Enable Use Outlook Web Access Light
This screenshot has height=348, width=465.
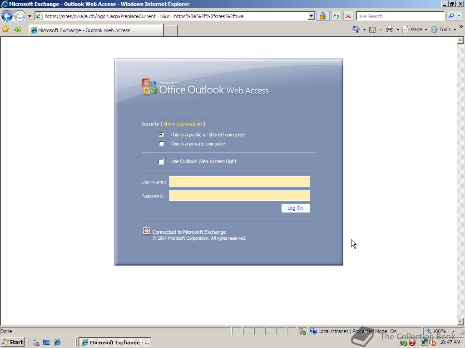coord(161,161)
